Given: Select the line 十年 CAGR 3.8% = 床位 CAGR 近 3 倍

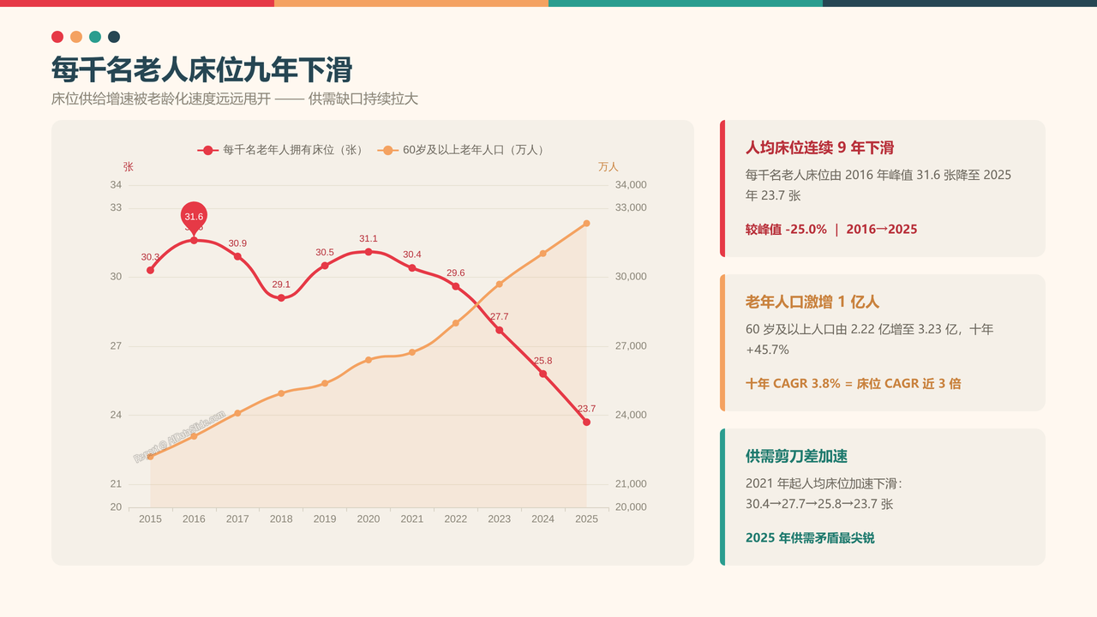Looking at the screenshot, I should [x=854, y=383].
